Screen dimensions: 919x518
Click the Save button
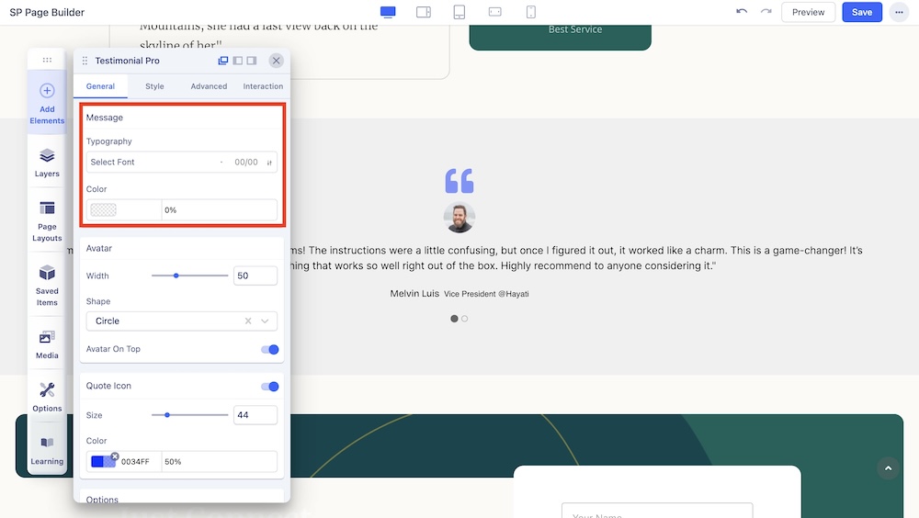tap(861, 12)
